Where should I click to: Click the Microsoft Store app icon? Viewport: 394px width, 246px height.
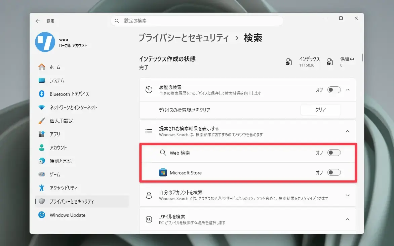[x=163, y=173]
